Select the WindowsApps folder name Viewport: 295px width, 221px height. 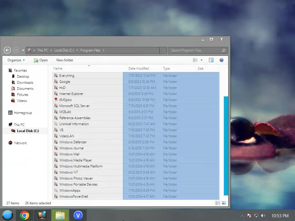[70, 190]
